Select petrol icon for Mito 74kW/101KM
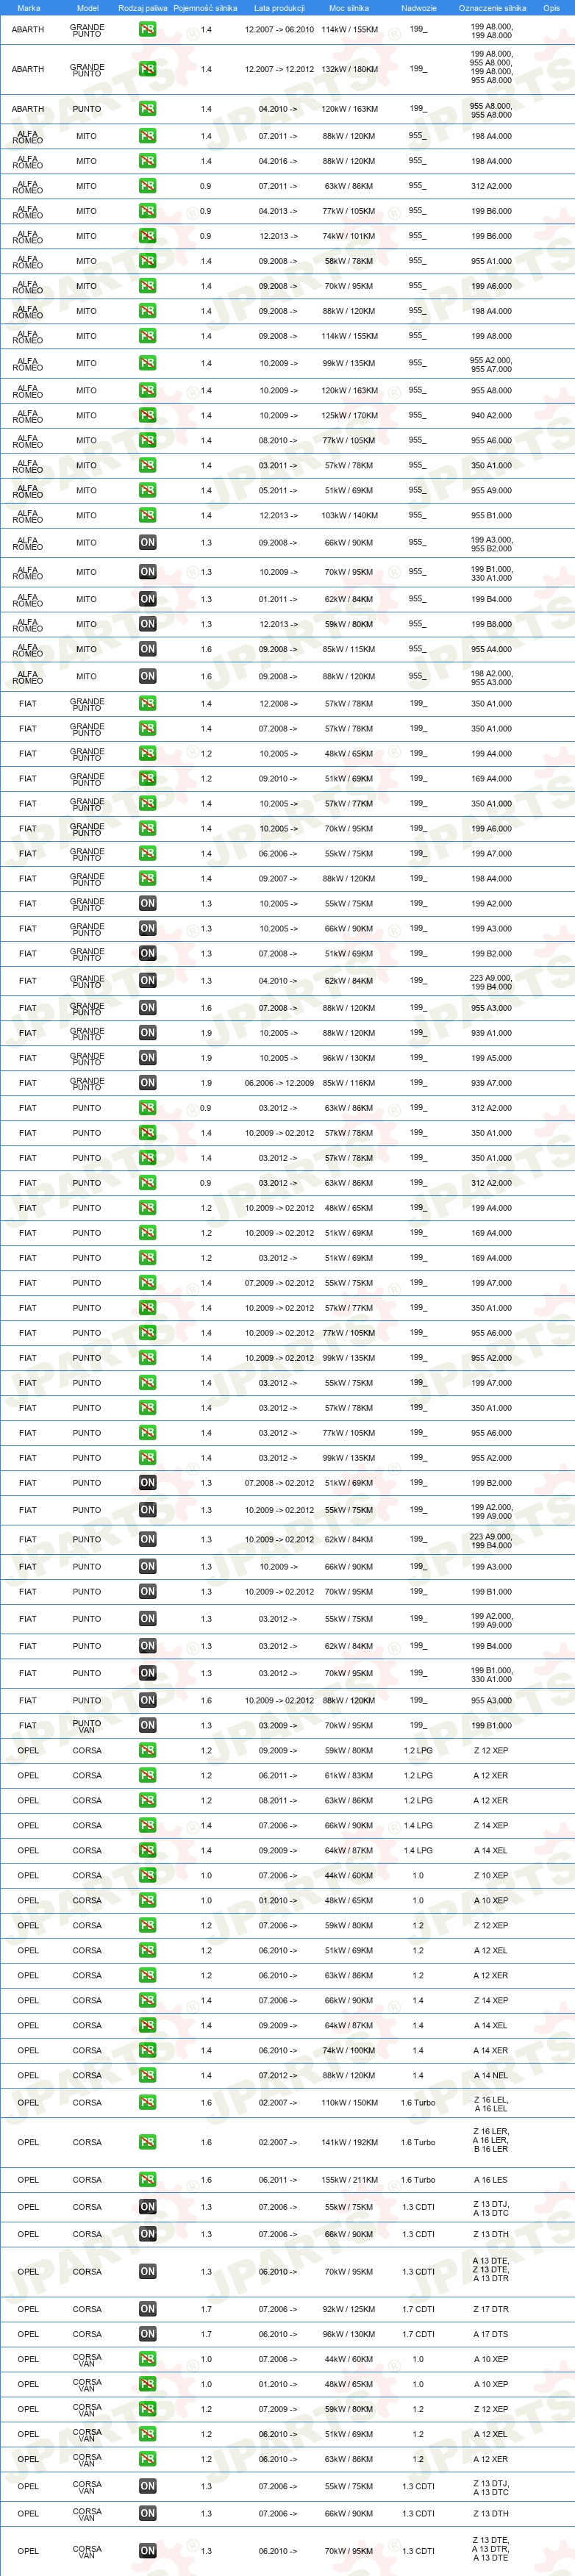This screenshot has width=575, height=2576. [x=147, y=236]
